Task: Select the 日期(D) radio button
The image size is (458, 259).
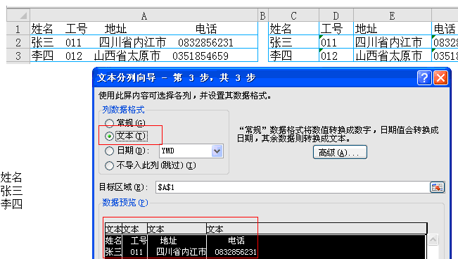Action: (x=110, y=151)
